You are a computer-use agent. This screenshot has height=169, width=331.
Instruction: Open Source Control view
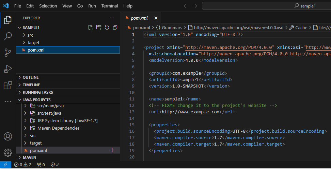point(7,52)
